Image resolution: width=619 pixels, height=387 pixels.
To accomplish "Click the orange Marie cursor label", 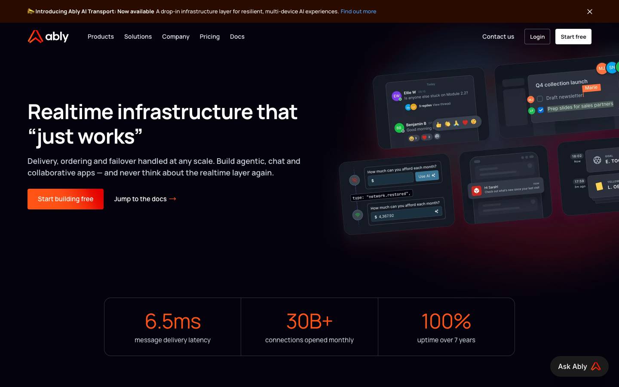I will pyautogui.click(x=591, y=88).
